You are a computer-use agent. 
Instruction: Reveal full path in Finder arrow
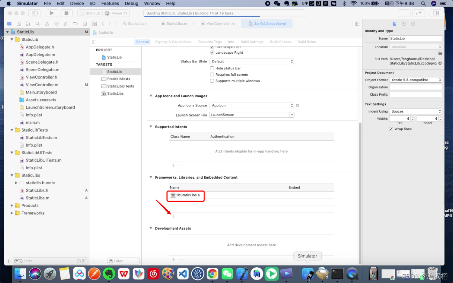[440, 64]
